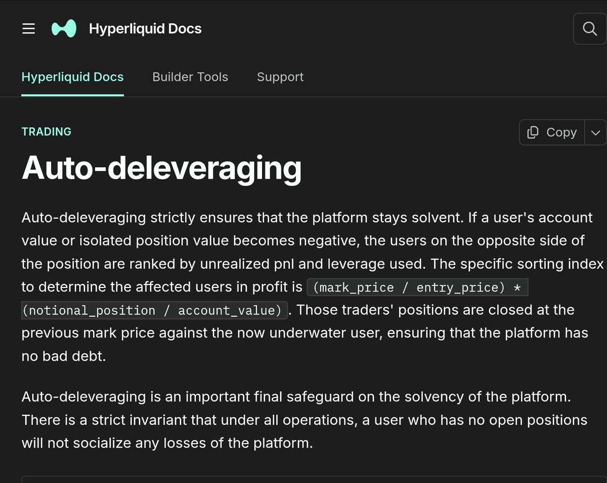Click the Copy page button
This screenshot has width=607, height=483.
tap(552, 132)
